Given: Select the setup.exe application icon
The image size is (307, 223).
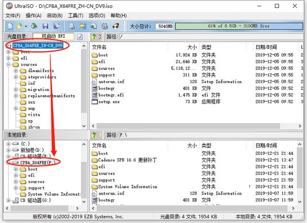Looking at the screenshot, I should tap(94, 101).
